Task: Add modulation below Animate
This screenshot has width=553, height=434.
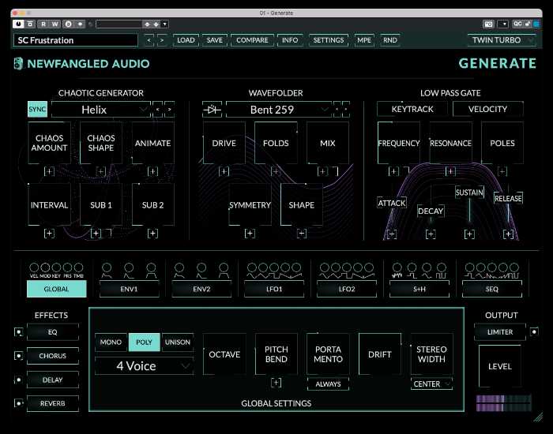Action: (x=152, y=171)
